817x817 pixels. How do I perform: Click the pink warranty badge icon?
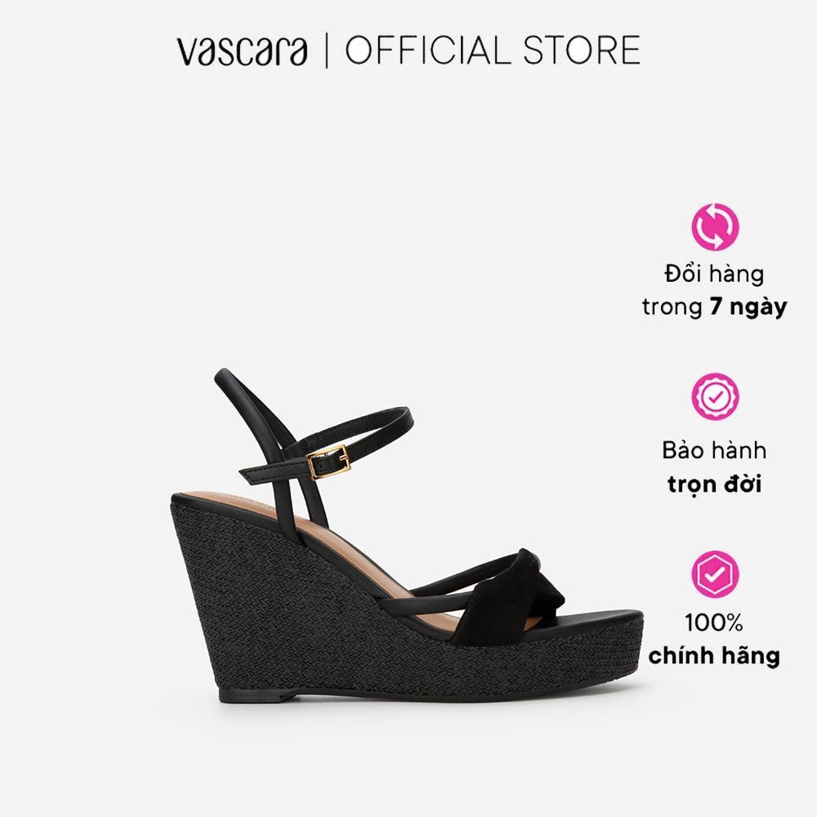tap(715, 396)
